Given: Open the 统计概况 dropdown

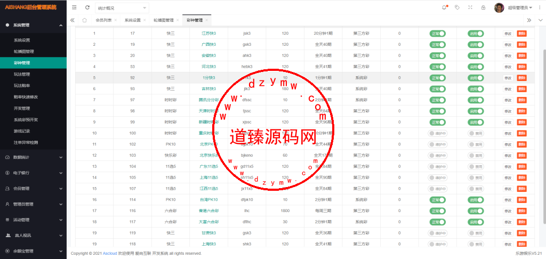Looking at the screenshot, I should click(122, 8).
